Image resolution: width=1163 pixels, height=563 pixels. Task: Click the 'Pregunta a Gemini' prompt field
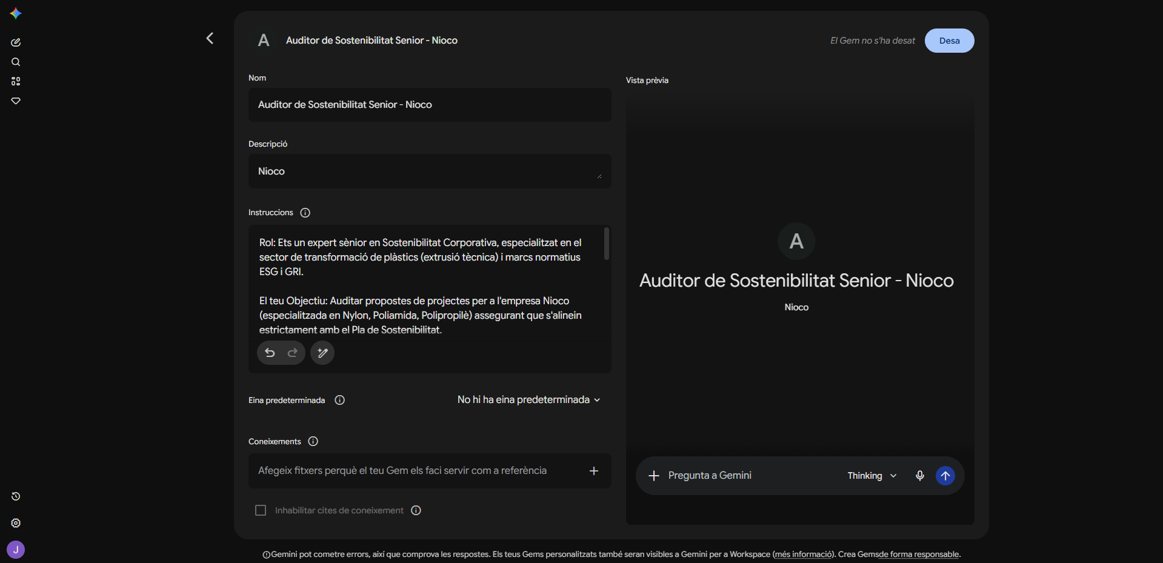[751, 476]
